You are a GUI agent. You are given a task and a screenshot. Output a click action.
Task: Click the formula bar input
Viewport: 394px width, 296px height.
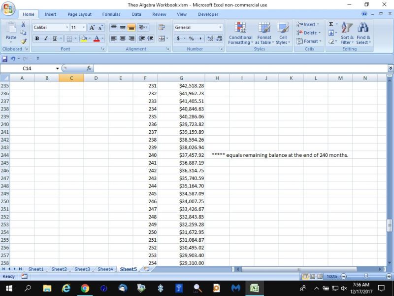[x=240, y=68]
